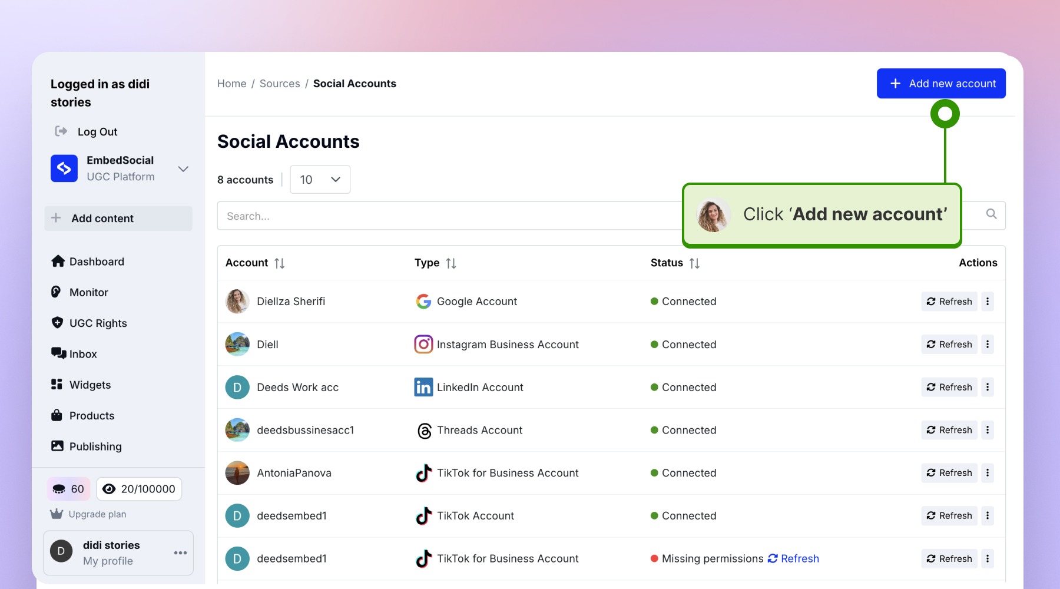Click the 'Missing permissions' status text

click(x=713, y=558)
